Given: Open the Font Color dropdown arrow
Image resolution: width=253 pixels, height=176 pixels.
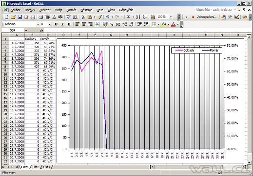Looking at the screenshot, I should 178,24.
